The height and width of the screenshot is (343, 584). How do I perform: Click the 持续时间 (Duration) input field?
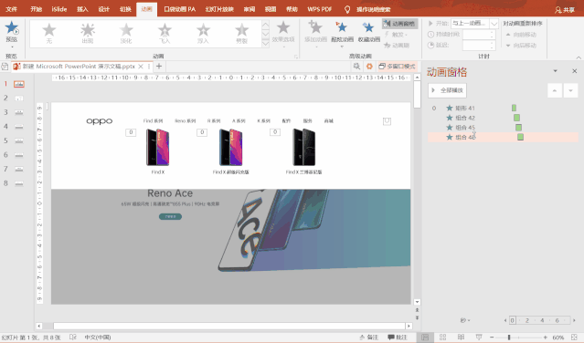pos(479,34)
